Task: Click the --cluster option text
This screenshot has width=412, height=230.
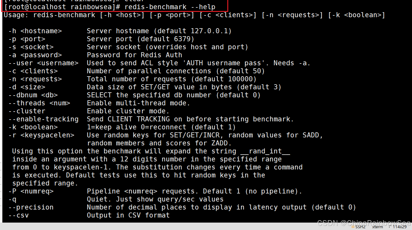Action: (x=27, y=111)
